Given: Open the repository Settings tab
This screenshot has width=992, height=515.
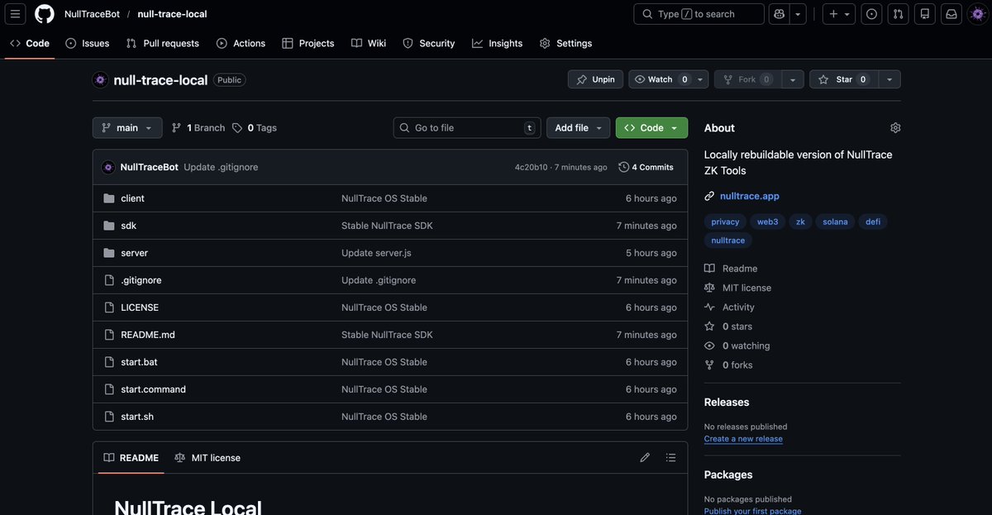Looking at the screenshot, I should pyautogui.click(x=566, y=43).
